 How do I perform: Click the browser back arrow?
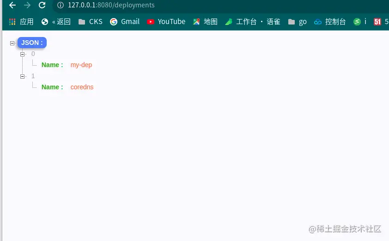click(x=12, y=5)
